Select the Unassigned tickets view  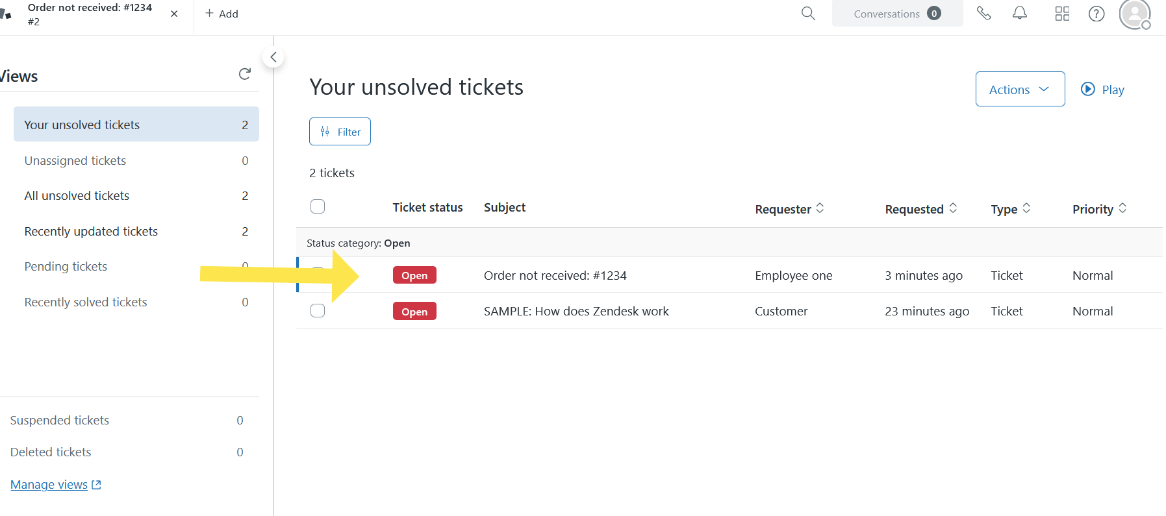click(75, 160)
